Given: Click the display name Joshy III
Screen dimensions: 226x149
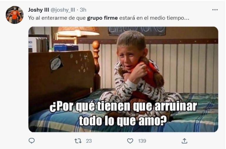Looking at the screenshot, I should coord(39,10).
